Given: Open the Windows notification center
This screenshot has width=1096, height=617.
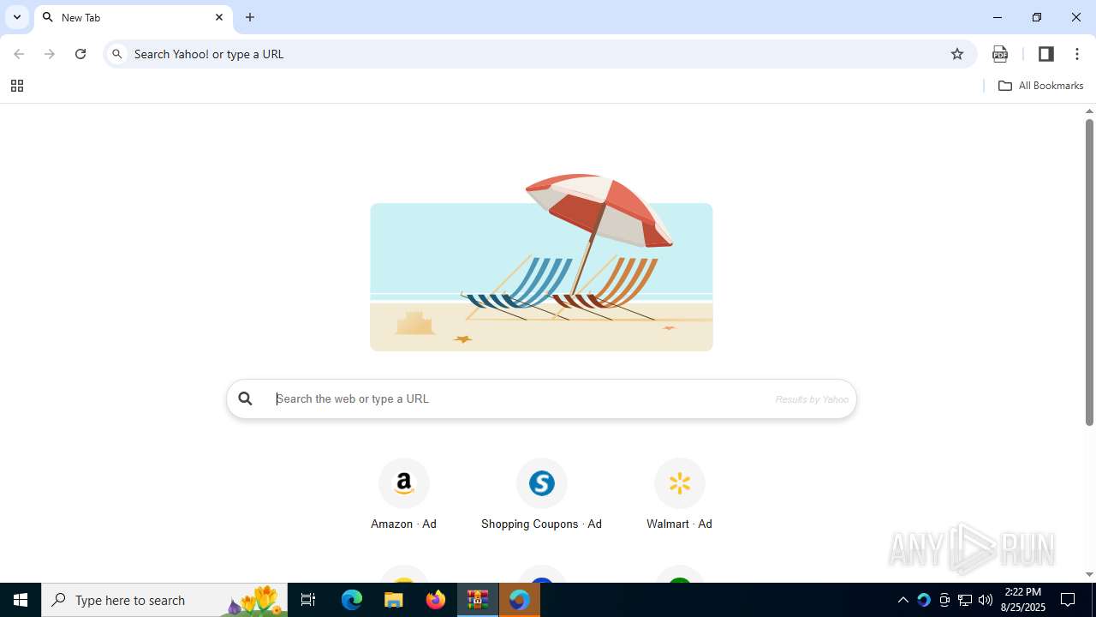Looking at the screenshot, I should click(x=1069, y=600).
